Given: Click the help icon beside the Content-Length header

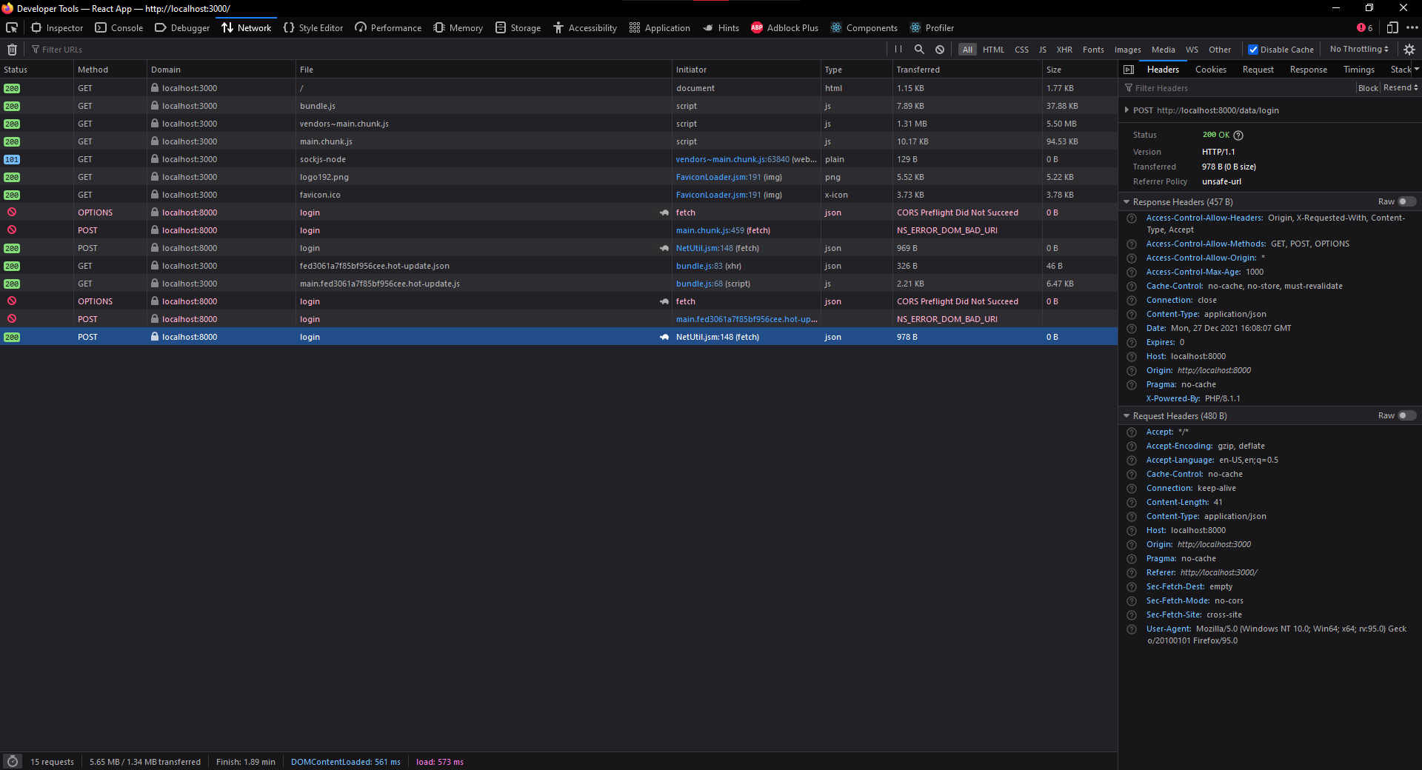Looking at the screenshot, I should [x=1132, y=503].
